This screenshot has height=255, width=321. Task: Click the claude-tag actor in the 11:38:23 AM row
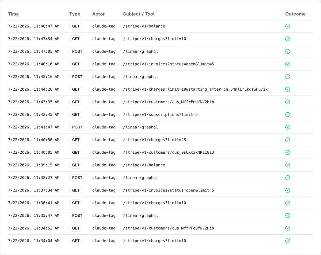click(104, 178)
